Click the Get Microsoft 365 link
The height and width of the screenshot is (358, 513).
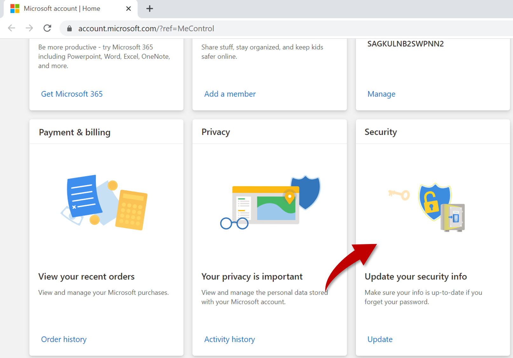(x=72, y=94)
